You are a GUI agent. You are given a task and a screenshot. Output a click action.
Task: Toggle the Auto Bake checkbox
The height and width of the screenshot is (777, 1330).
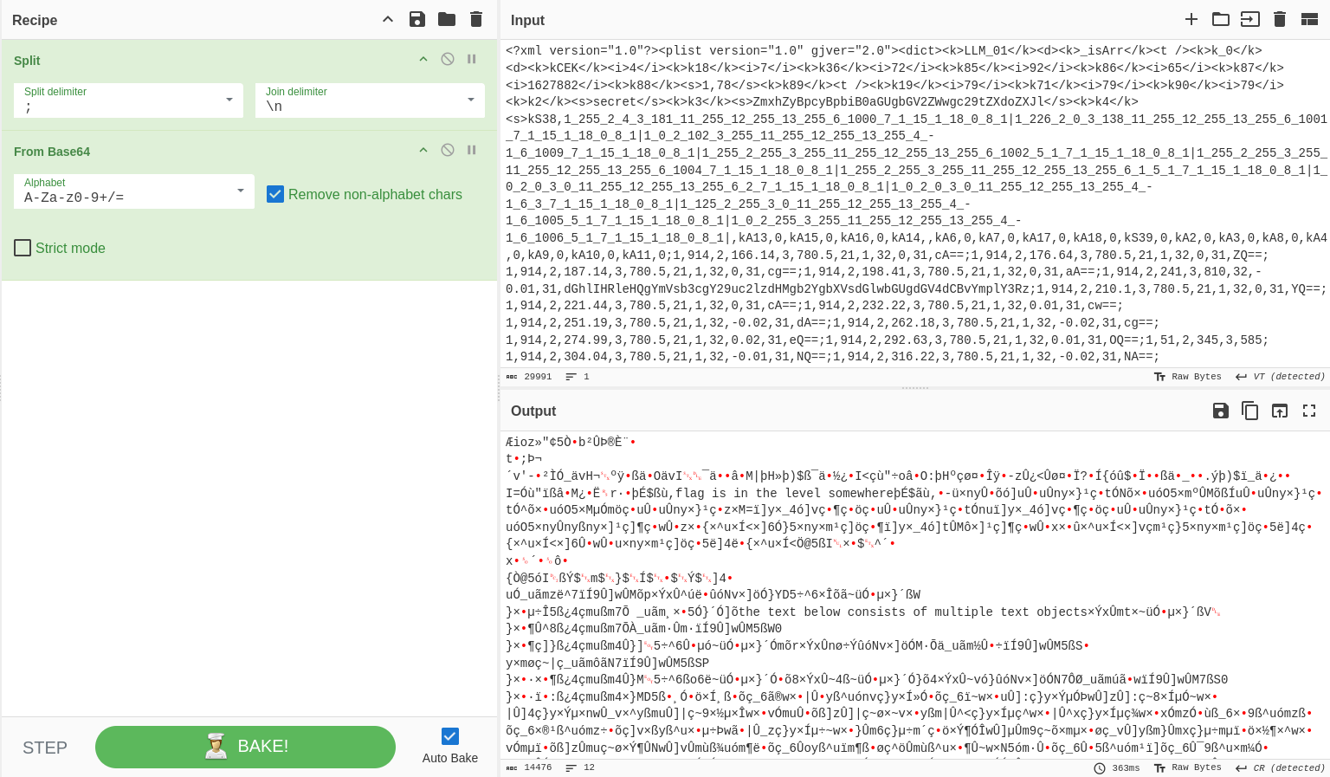click(450, 736)
